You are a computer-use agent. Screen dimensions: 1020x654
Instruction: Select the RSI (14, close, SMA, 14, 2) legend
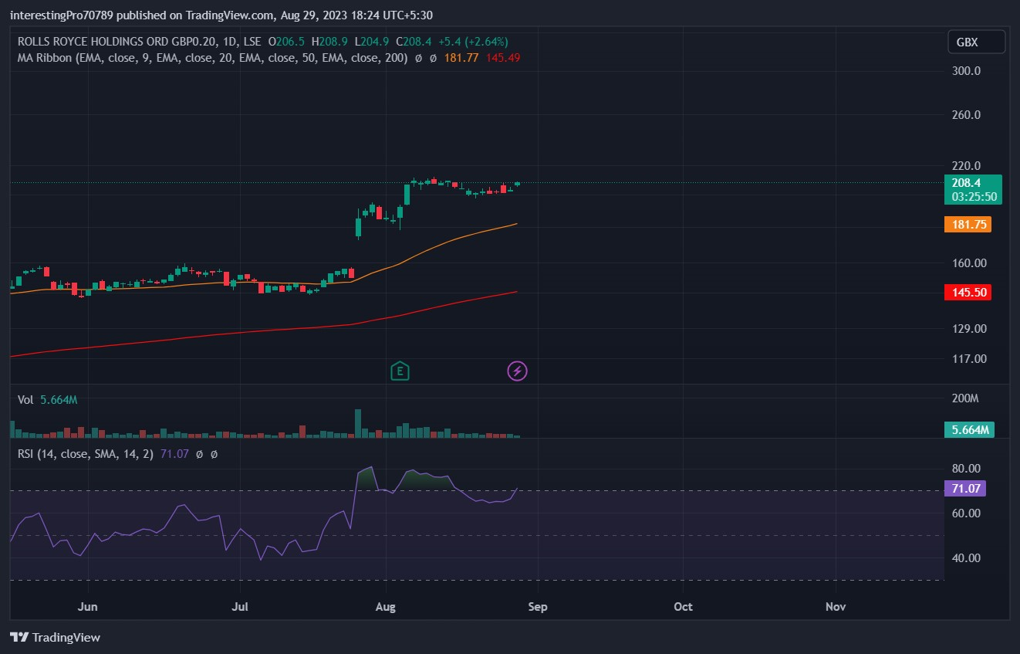(x=86, y=454)
